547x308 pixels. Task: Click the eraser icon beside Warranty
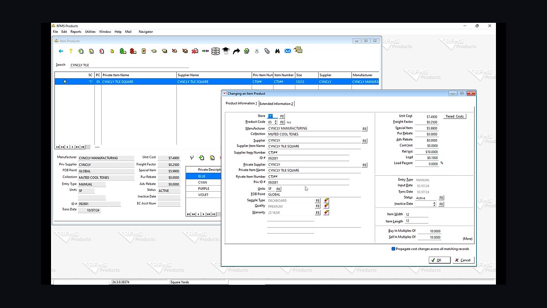(x=326, y=213)
